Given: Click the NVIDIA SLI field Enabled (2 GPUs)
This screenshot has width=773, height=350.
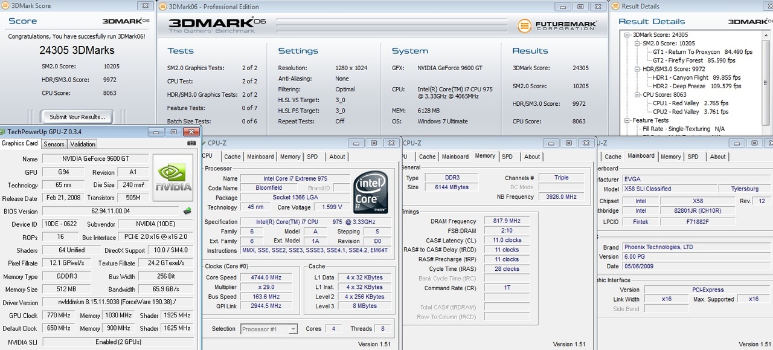Looking at the screenshot, I should (x=118, y=342).
